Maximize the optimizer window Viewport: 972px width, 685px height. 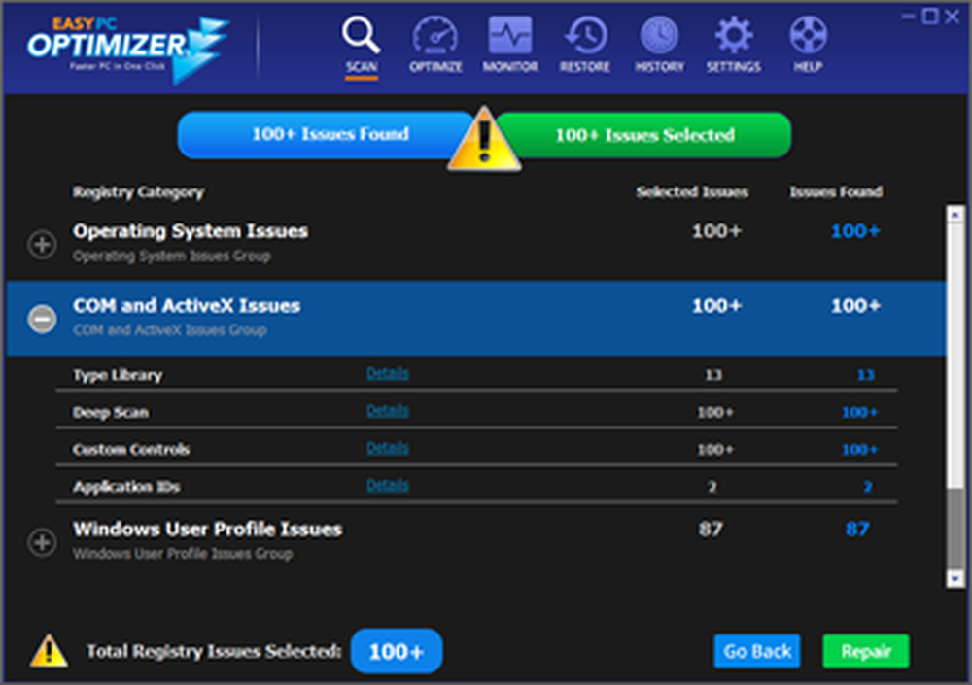coord(930,17)
